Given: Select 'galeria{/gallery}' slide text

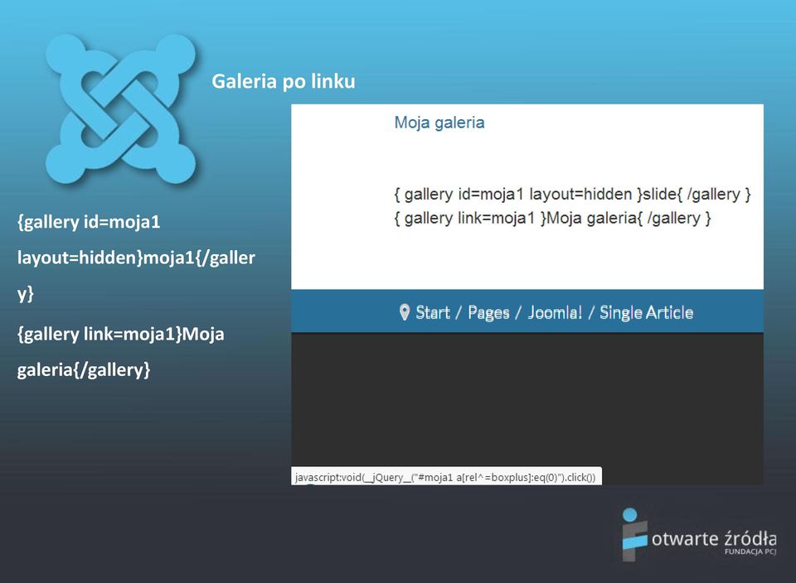Looking at the screenshot, I should [84, 370].
